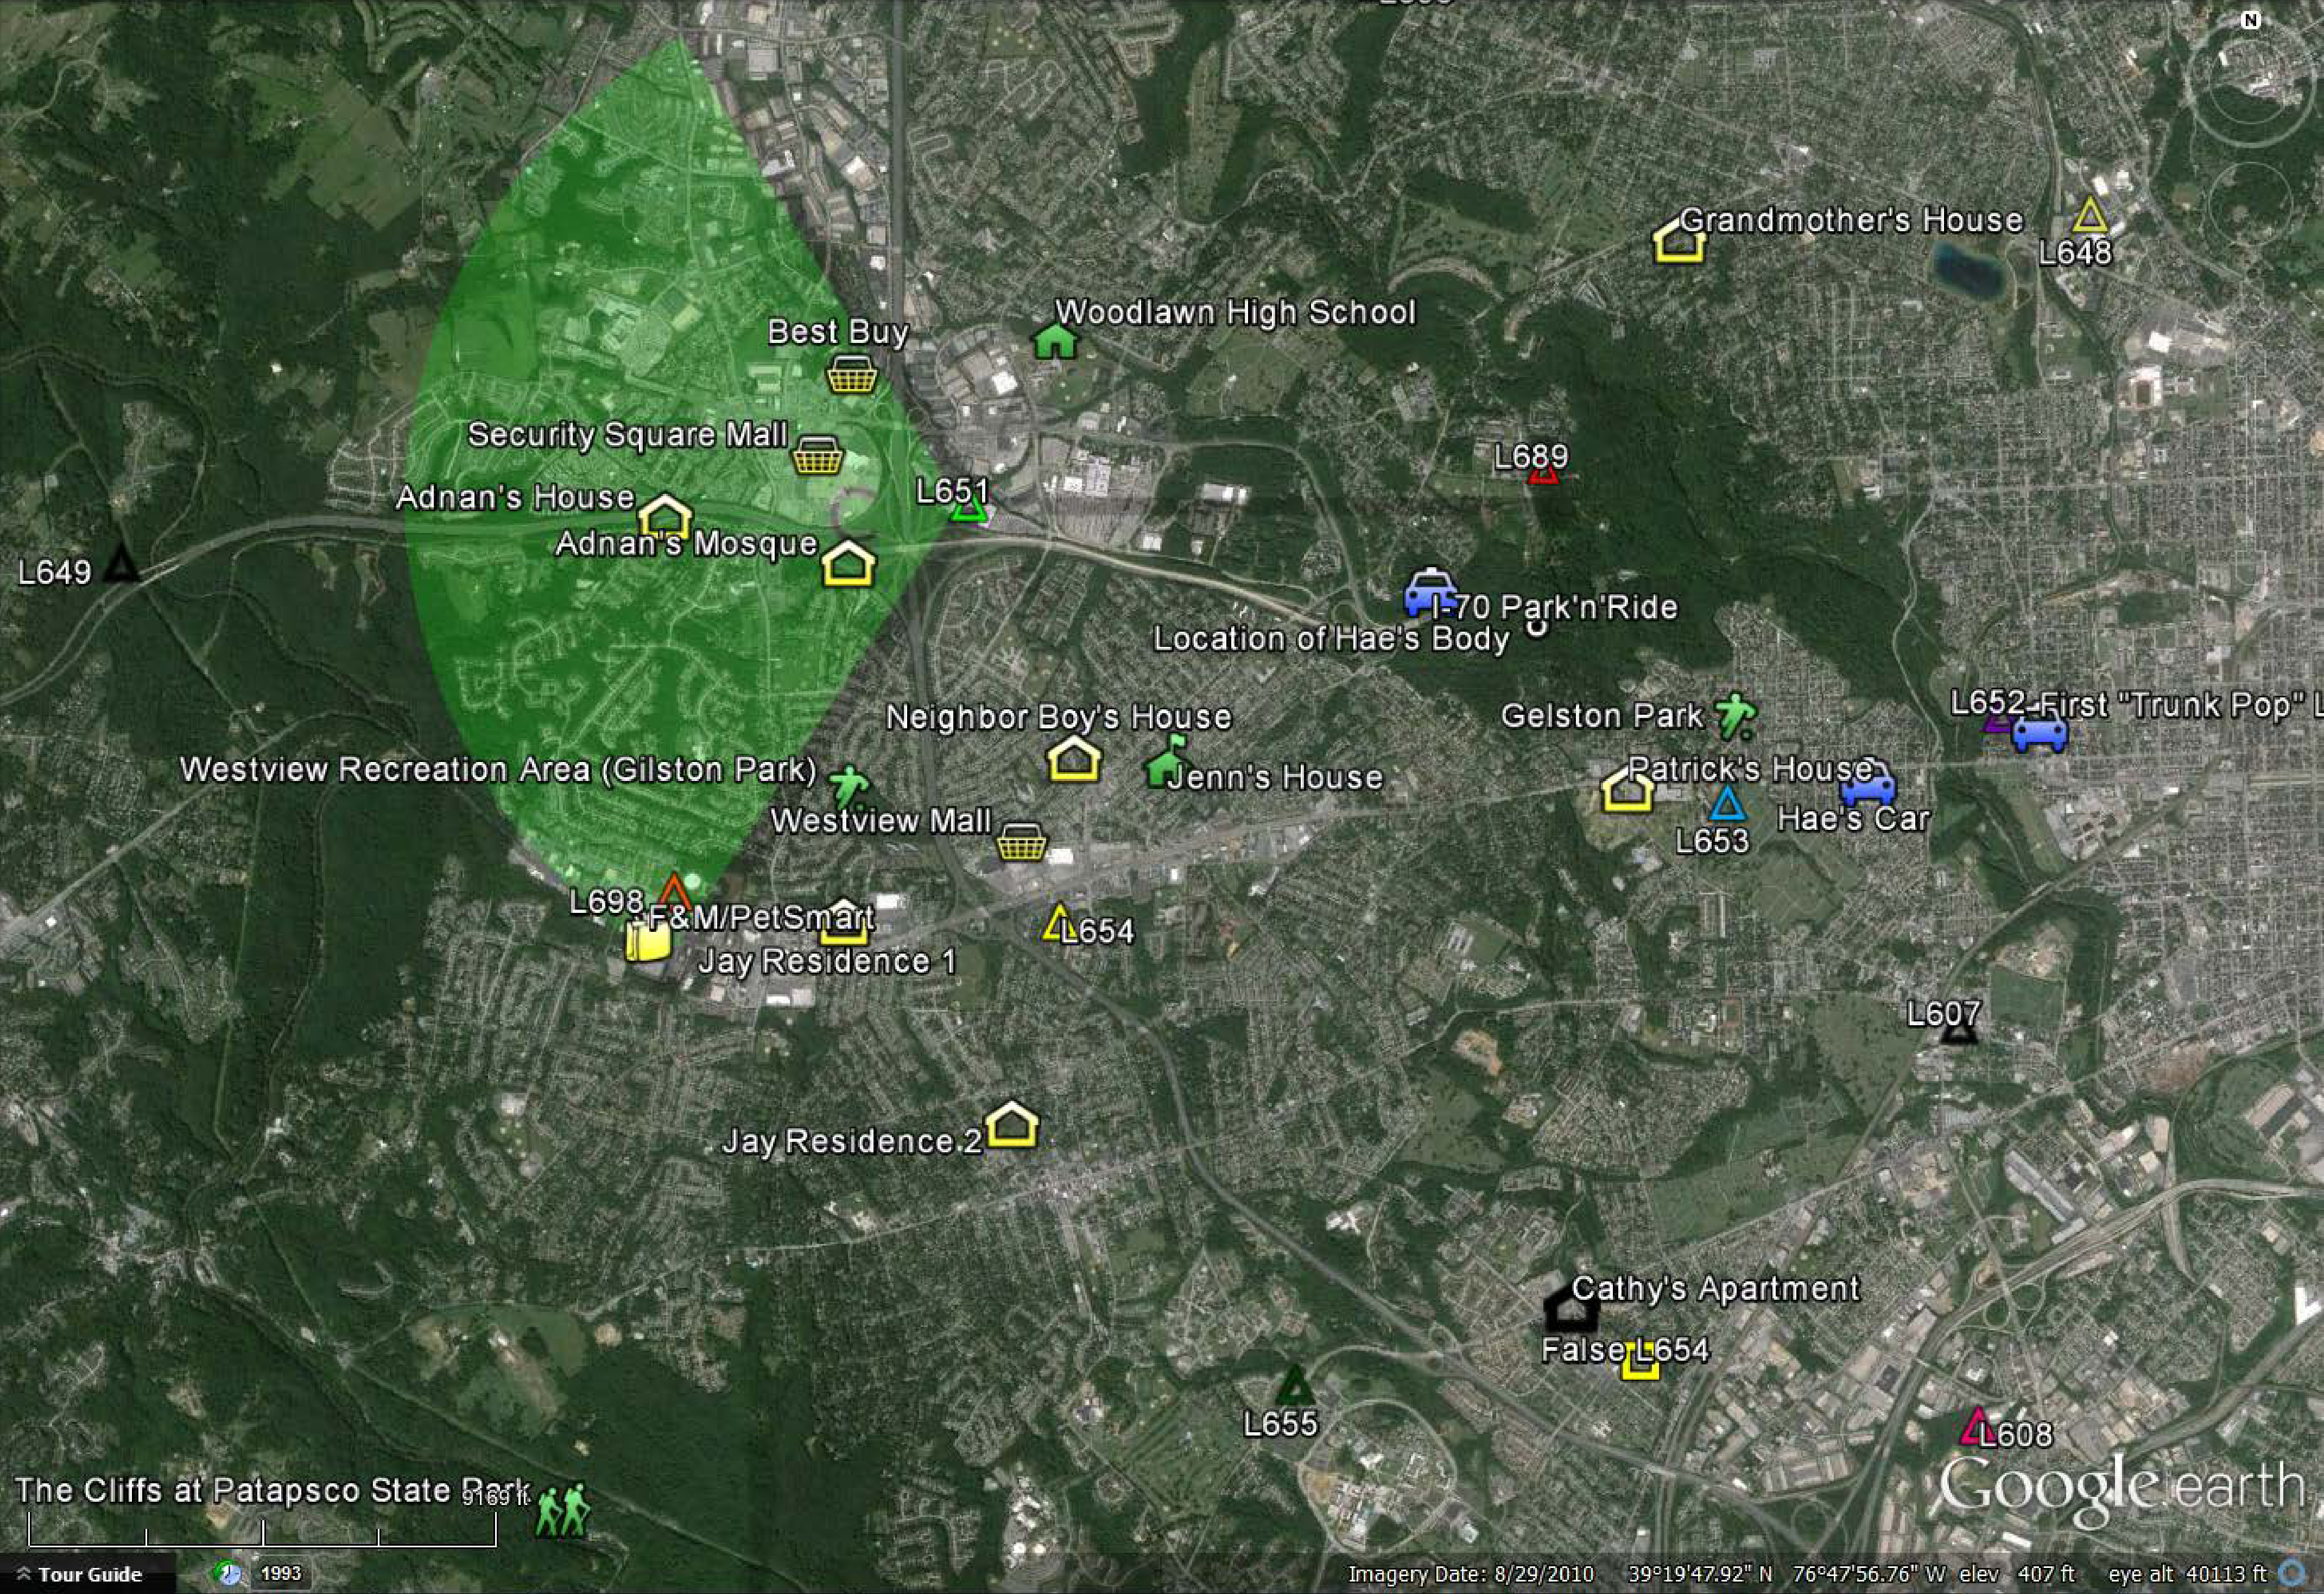Click the 1993 historical imagery date
This screenshot has height=1594, width=2324.
coord(281,1573)
